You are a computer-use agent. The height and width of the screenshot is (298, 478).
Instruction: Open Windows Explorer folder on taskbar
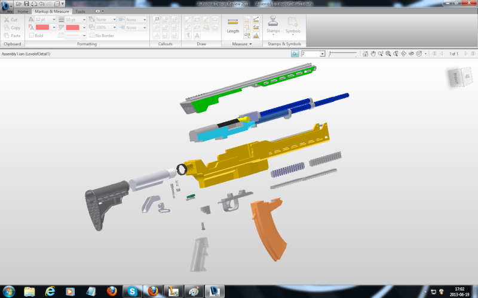tap(29, 291)
